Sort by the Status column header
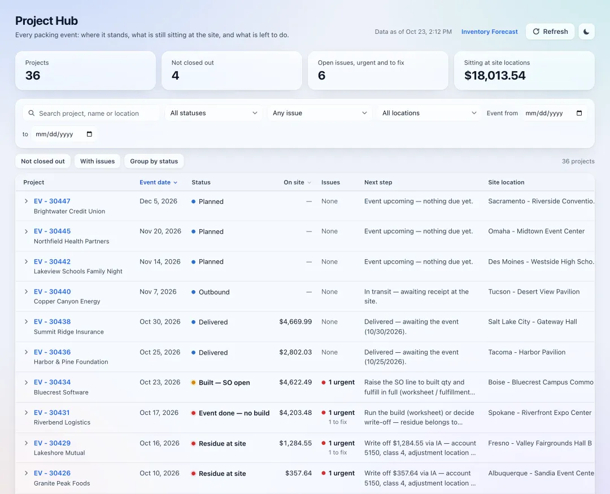 (x=201, y=182)
